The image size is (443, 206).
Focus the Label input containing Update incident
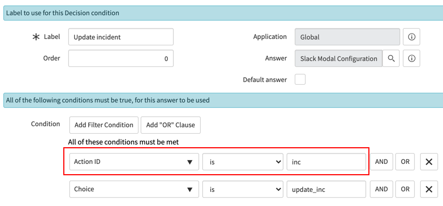[121, 37]
